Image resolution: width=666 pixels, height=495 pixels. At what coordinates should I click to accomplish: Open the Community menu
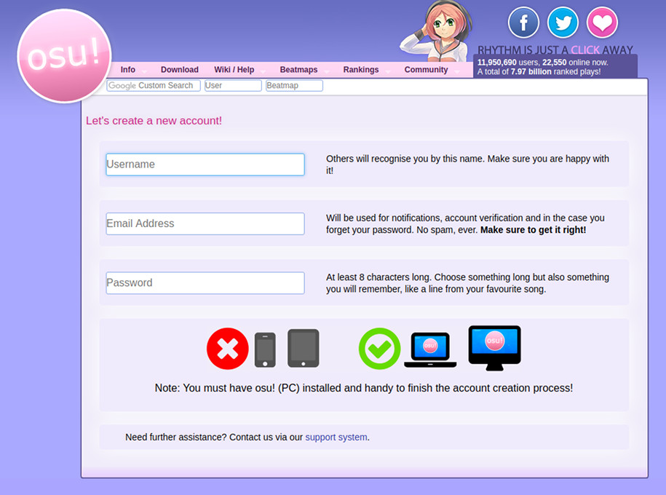[x=426, y=70]
